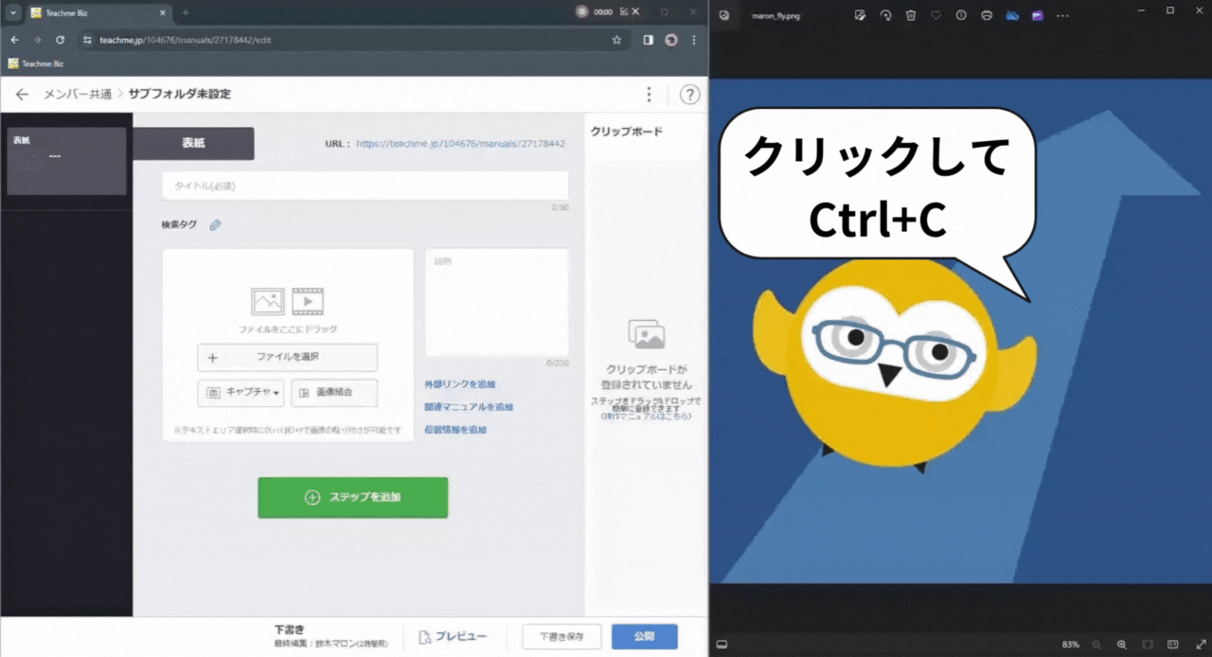Click the zoom in magnifier in Photos
The image size is (1212, 657).
click(1121, 645)
